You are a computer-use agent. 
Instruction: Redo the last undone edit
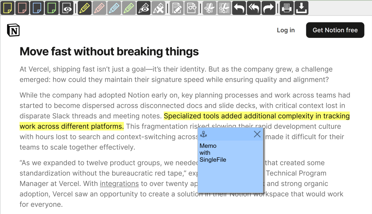pos(268,8)
